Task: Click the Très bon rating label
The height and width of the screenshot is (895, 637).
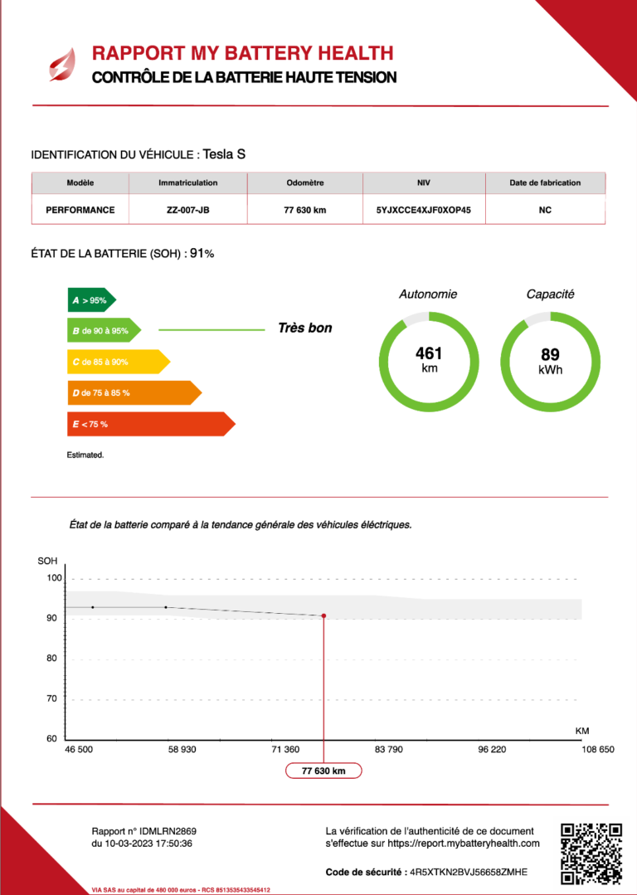Action: coord(304,328)
